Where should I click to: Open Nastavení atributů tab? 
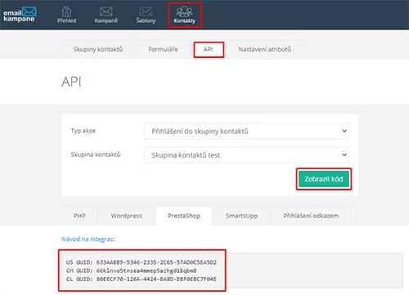264,49
